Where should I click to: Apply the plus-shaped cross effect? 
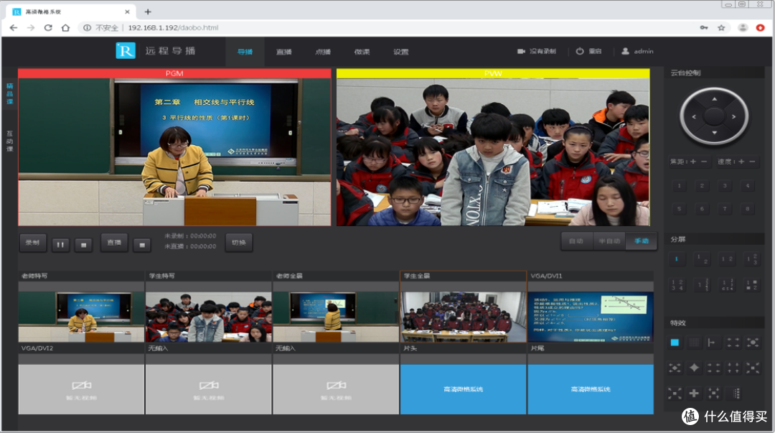[x=694, y=394]
